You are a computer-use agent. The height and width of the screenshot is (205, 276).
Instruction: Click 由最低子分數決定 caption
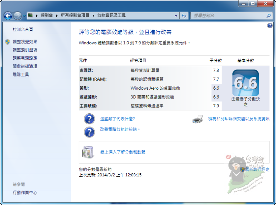[246, 102]
